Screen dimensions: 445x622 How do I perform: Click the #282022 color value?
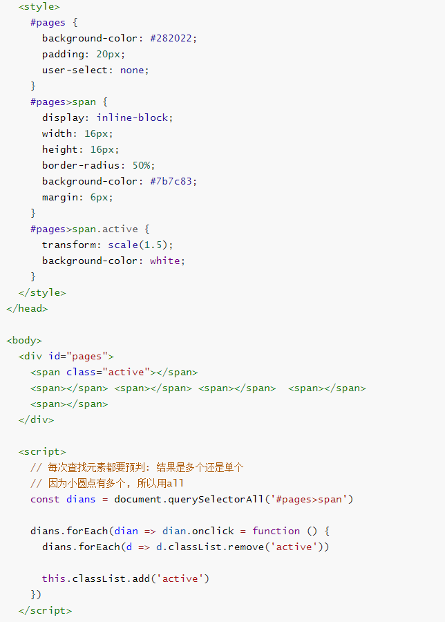[x=173, y=38]
